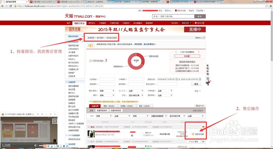Viewport: 273px width, 149px height.
Task: Click the 批量同意退款 button
Action: [116, 110]
